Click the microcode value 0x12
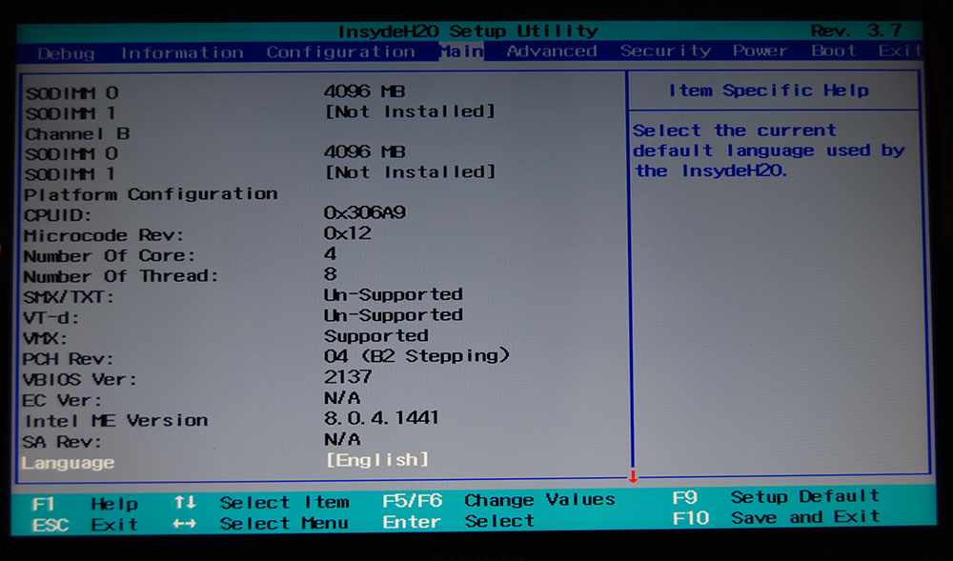Image resolution: width=953 pixels, height=561 pixels. coord(348,233)
